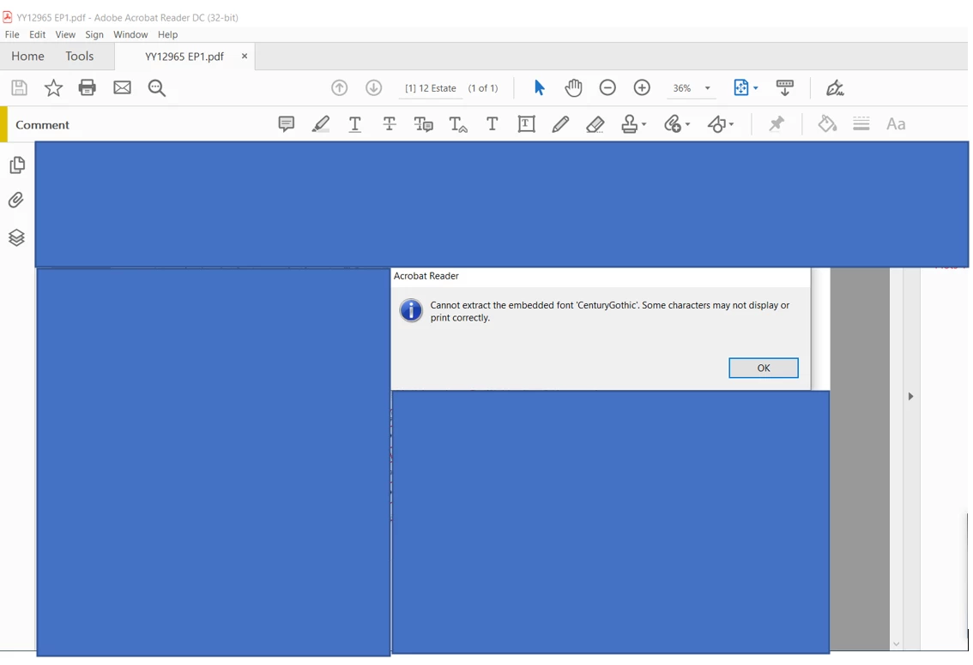The image size is (973, 665).
Task: Switch to the Home tab
Action: click(28, 56)
